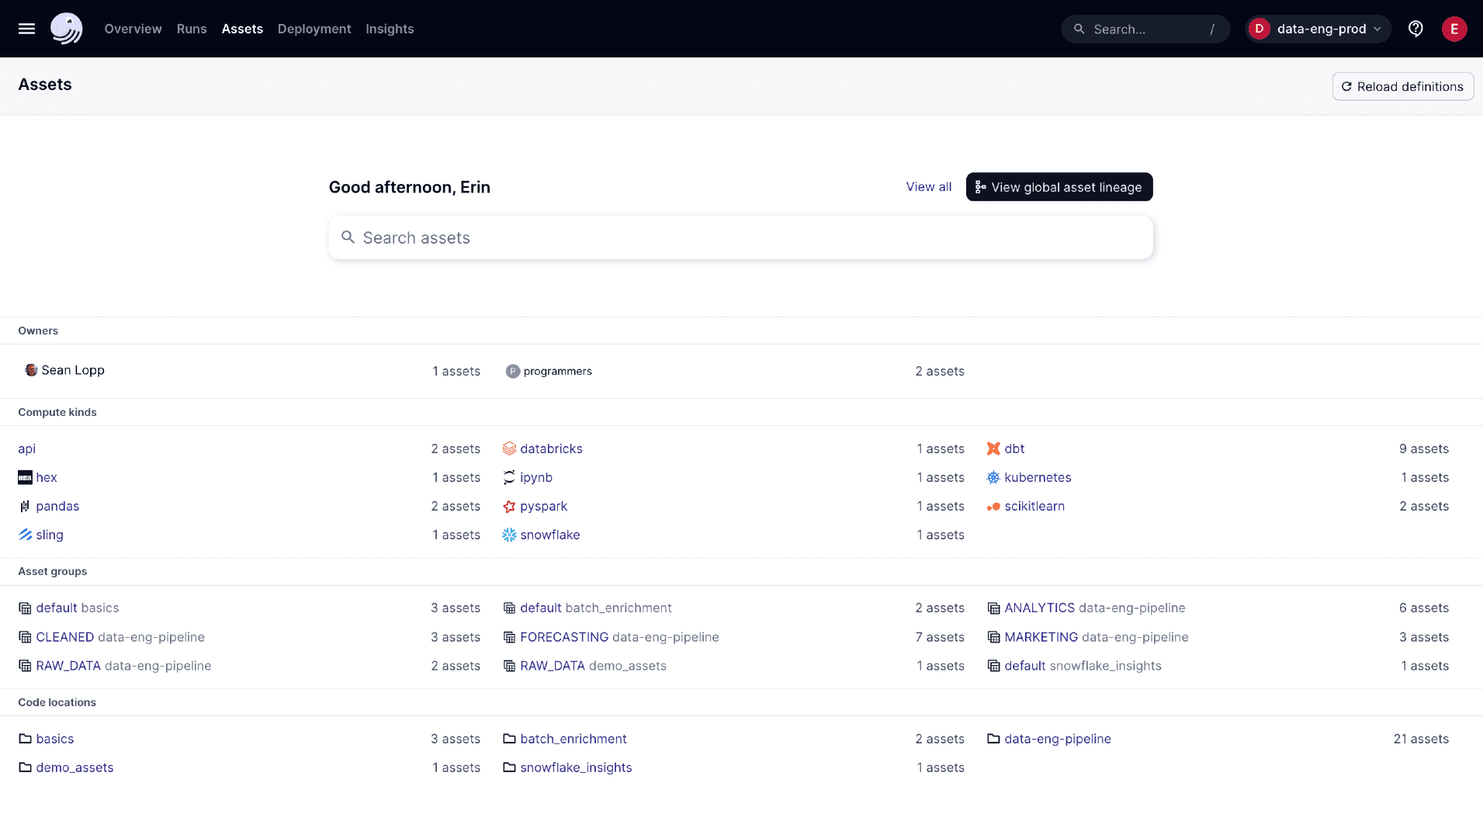The image size is (1483, 814).
Task: Select the pandas compute kind icon
Action: (24, 506)
